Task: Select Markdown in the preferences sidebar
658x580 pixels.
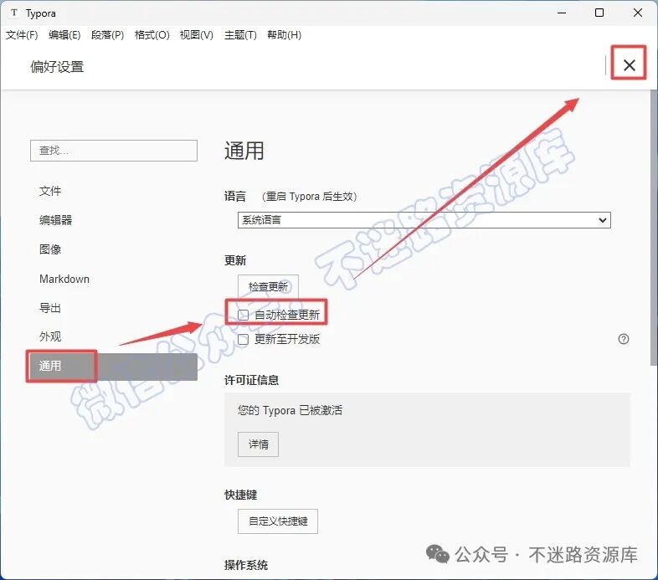Action: pos(114,279)
